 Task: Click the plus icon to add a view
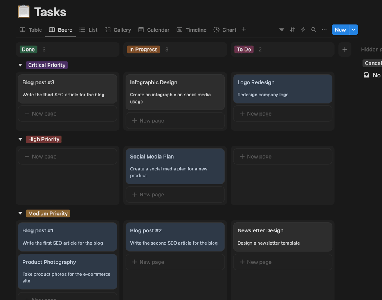coord(244,29)
